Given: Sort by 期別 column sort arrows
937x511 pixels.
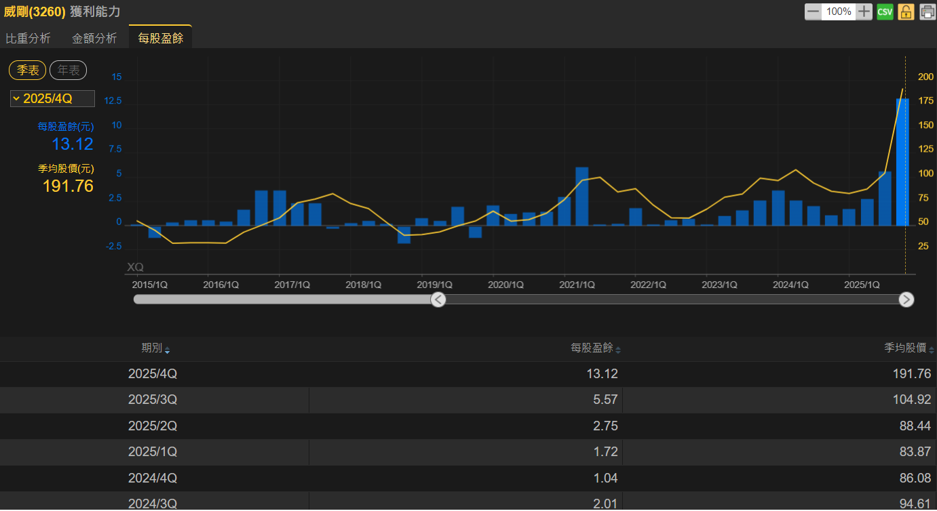Looking at the screenshot, I should (168, 350).
